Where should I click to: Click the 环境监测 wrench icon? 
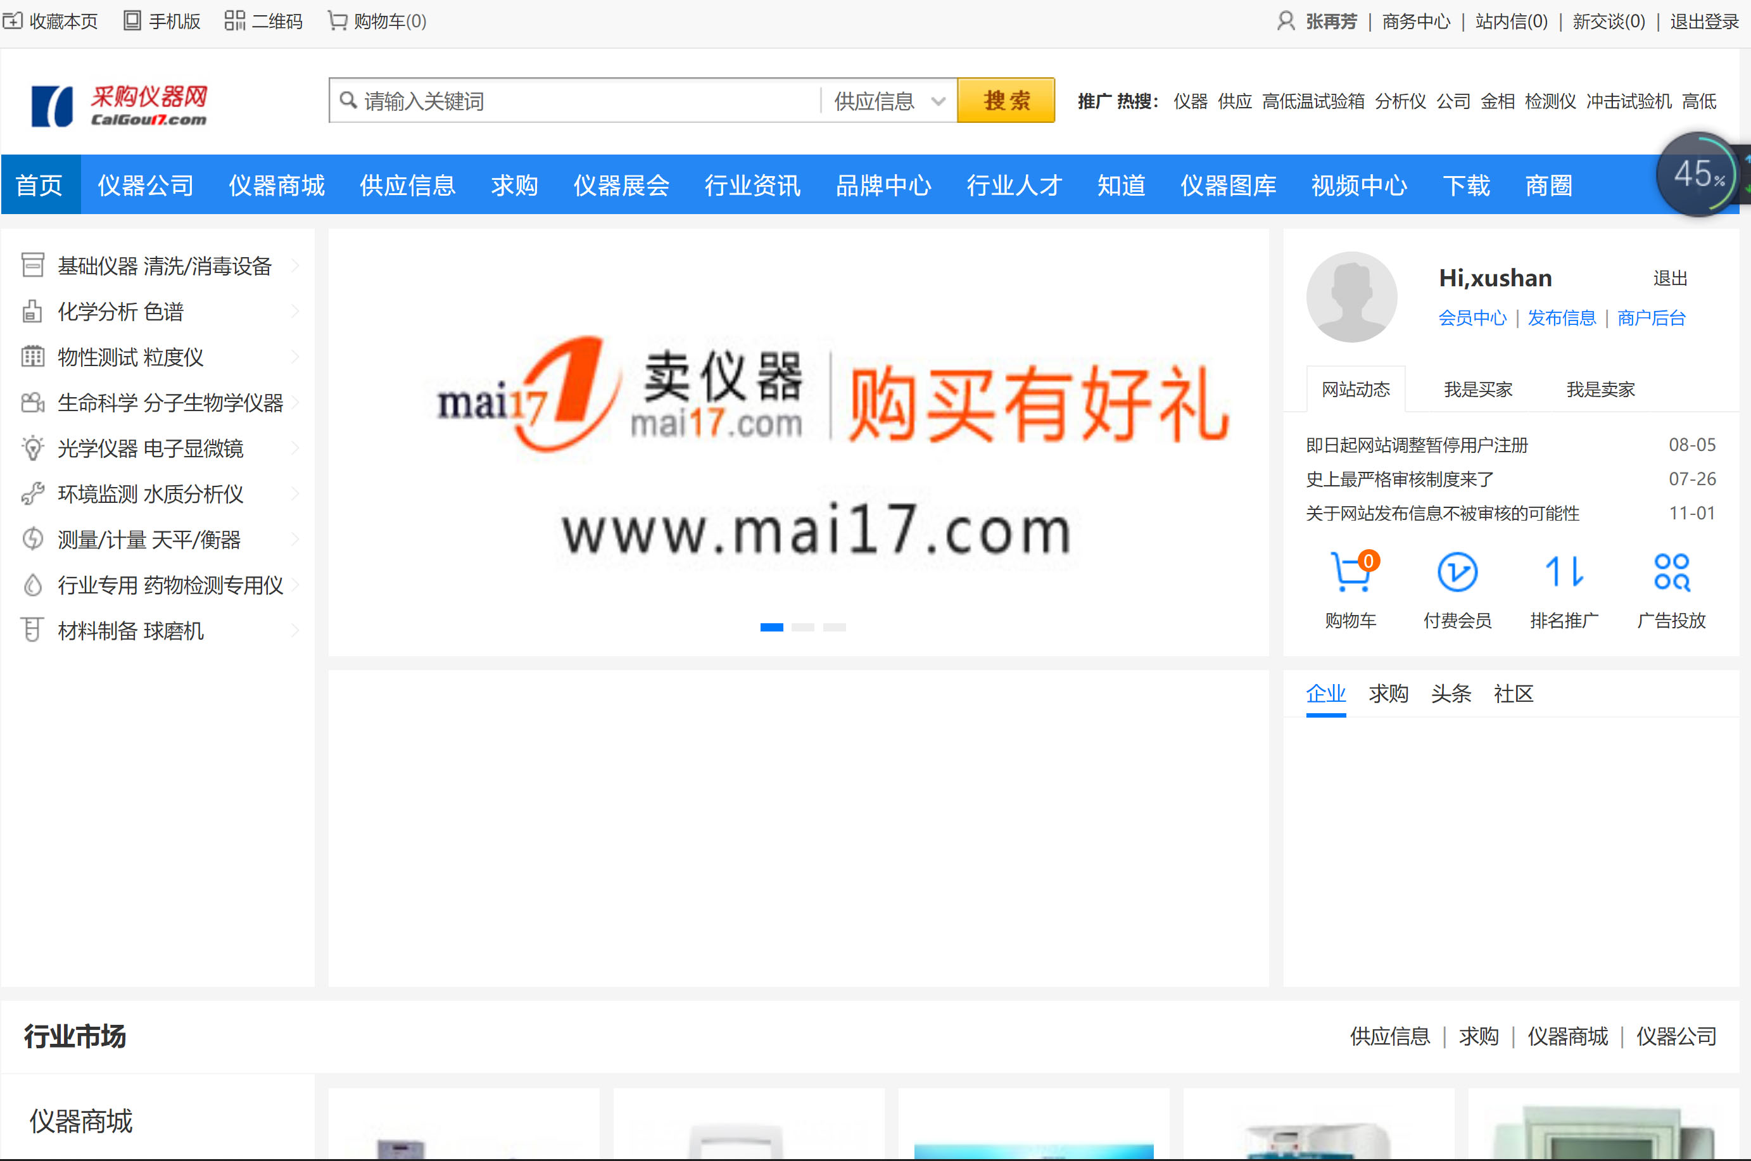click(32, 494)
